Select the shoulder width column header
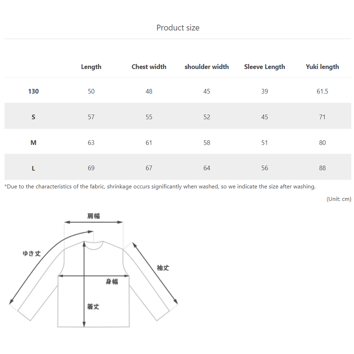Image resolution: width=354 pixels, height=354 pixels. (x=206, y=67)
